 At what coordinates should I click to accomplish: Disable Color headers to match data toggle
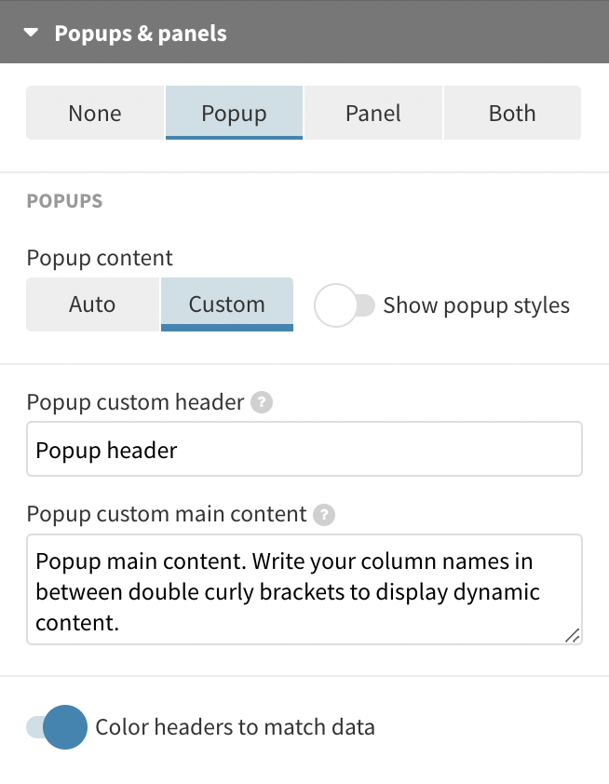pos(57,727)
